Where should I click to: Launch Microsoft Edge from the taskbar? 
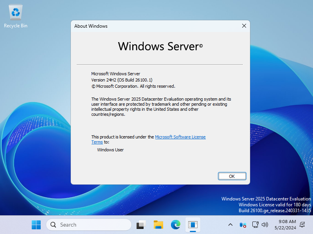(176, 225)
